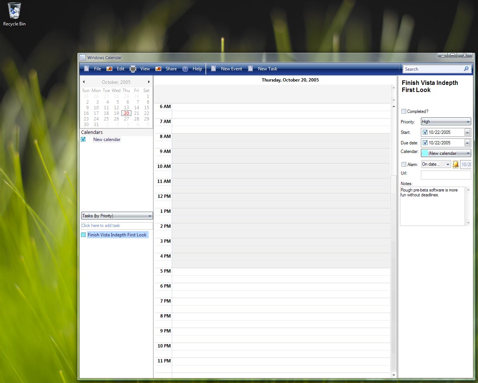Click the New Event page icon

214,68
